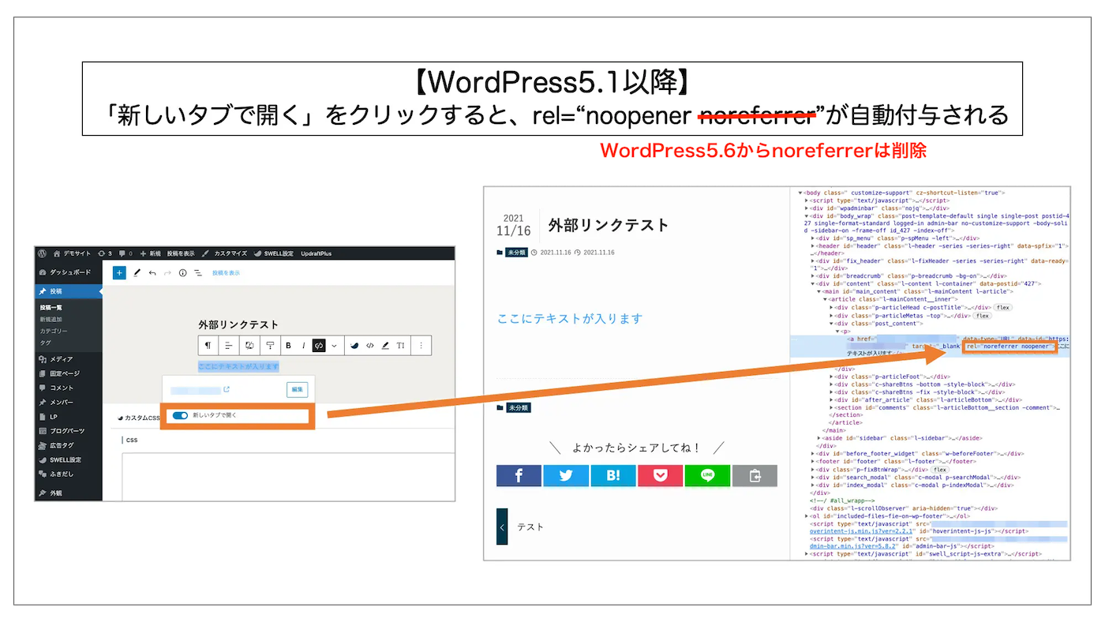This screenshot has width=1105, height=622.
Task: Toggle 新しいタブで開く switch
Action: pyautogui.click(x=180, y=415)
